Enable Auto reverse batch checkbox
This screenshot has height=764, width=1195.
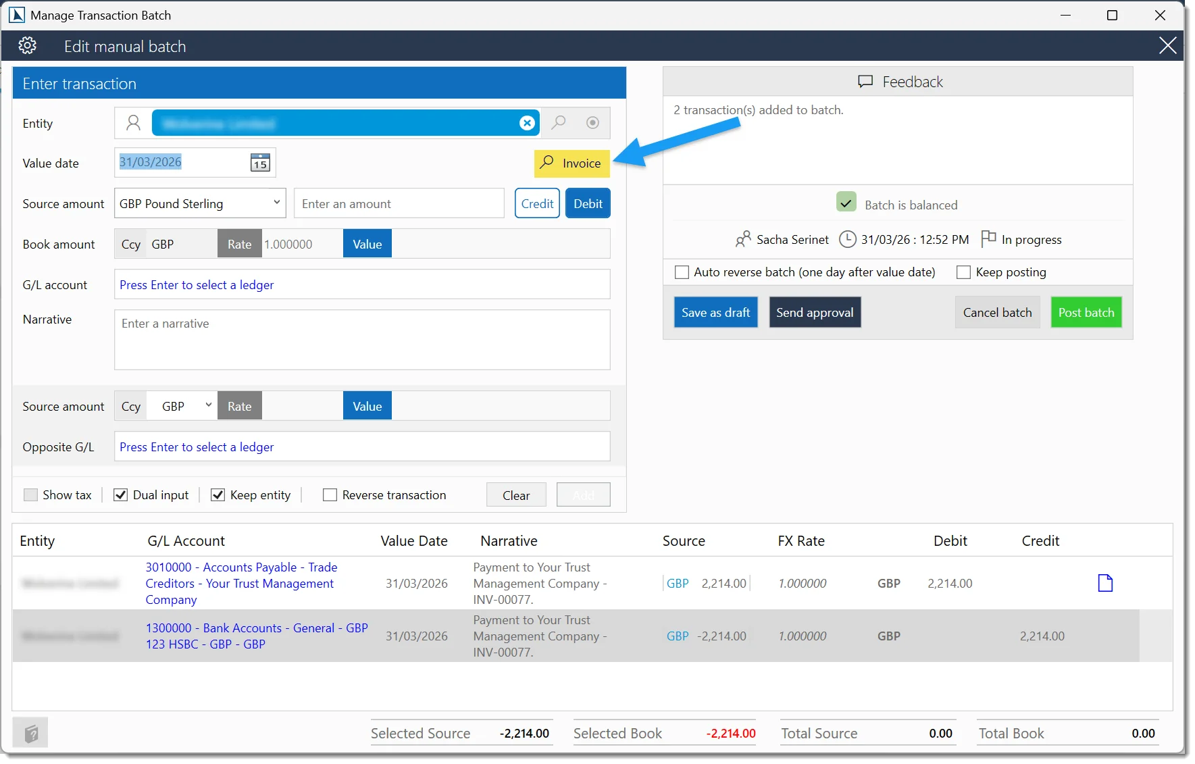coord(682,272)
